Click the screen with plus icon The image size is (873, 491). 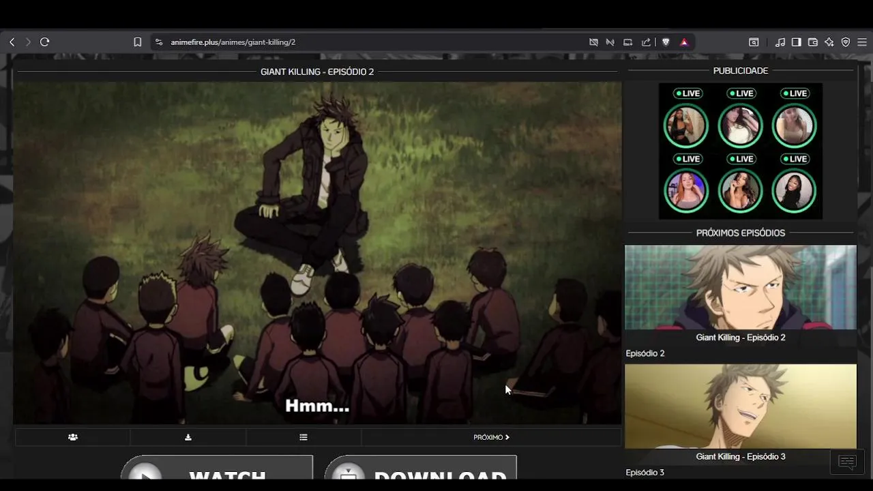click(628, 42)
